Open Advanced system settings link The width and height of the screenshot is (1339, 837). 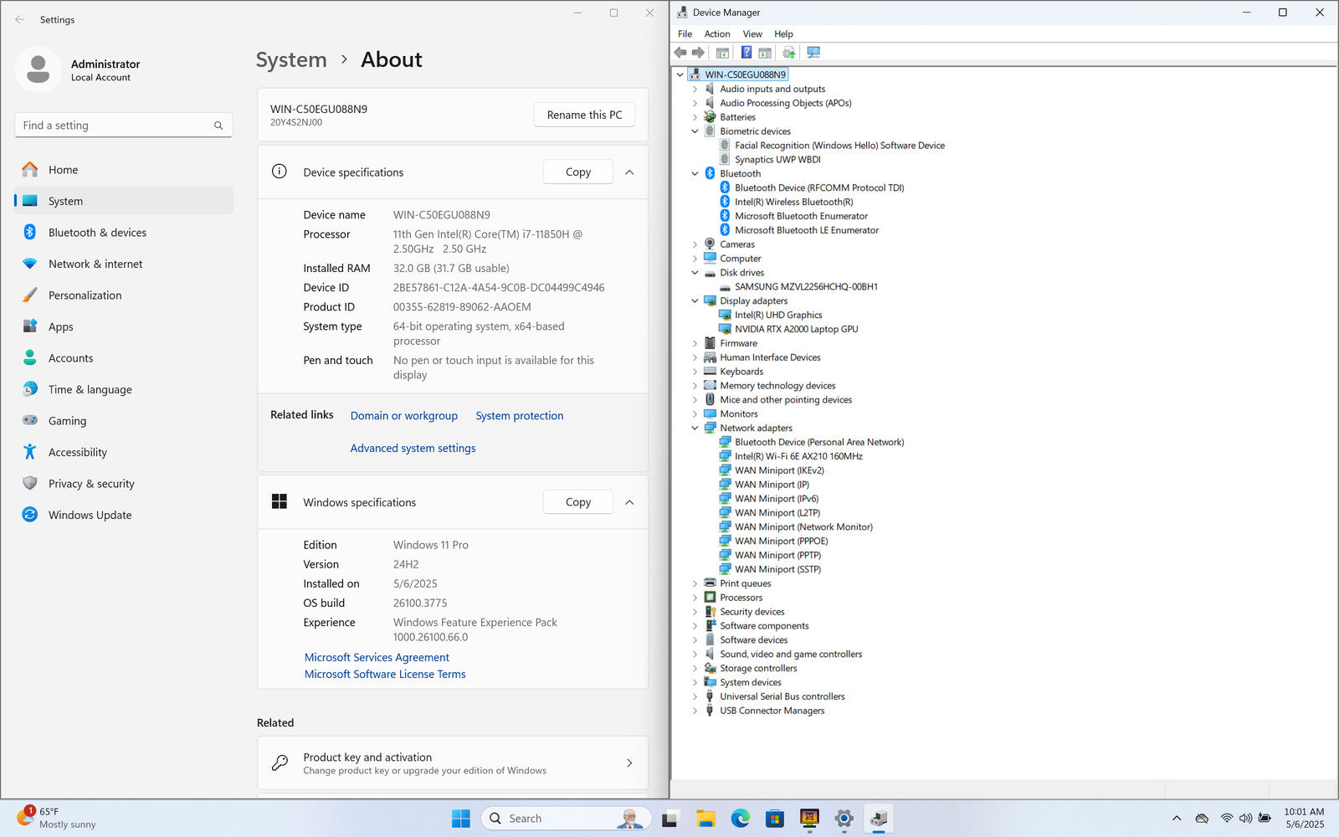[x=413, y=449]
